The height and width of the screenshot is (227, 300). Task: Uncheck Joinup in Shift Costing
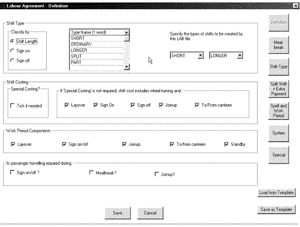tap(161, 105)
